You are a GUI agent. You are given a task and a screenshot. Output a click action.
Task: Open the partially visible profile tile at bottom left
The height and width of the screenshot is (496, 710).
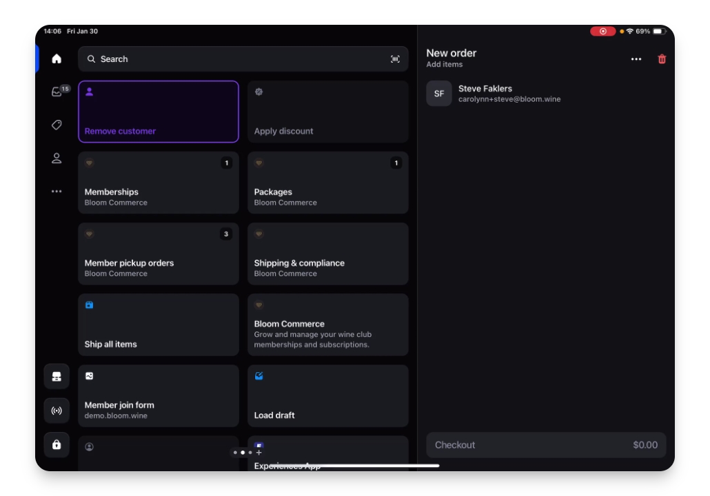159,453
